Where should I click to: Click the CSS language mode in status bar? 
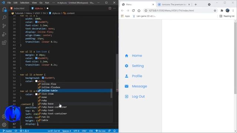click(x=91, y=131)
